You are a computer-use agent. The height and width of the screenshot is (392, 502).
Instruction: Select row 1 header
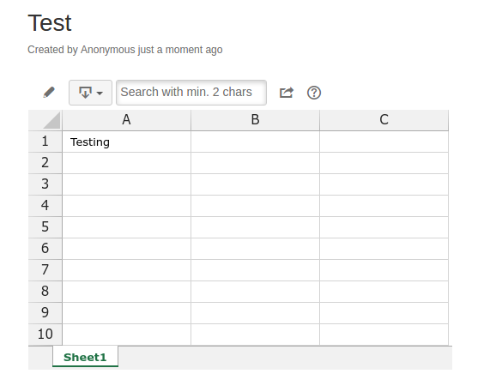[45, 142]
